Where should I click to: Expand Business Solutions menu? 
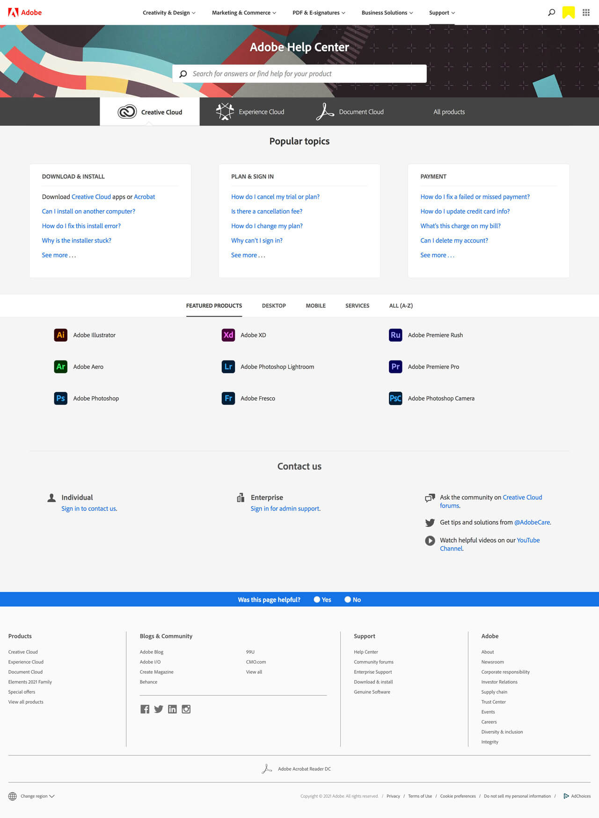387,13
